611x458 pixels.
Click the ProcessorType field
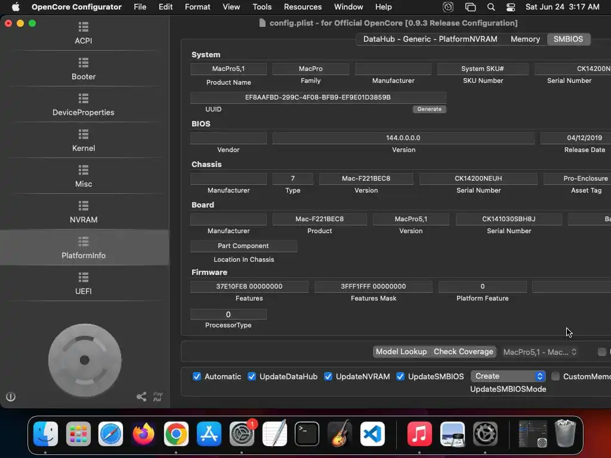point(229,314)
